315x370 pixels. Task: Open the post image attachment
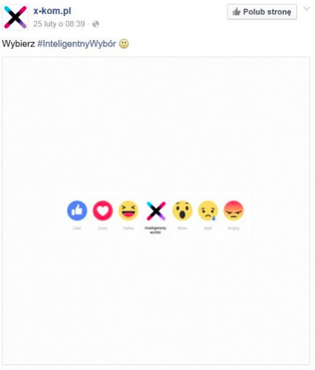[x=156, y=211]
